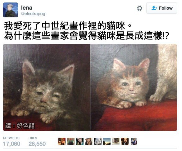Open the left gray cat painting
182x151 pixels.
click(x=46, y=87)
